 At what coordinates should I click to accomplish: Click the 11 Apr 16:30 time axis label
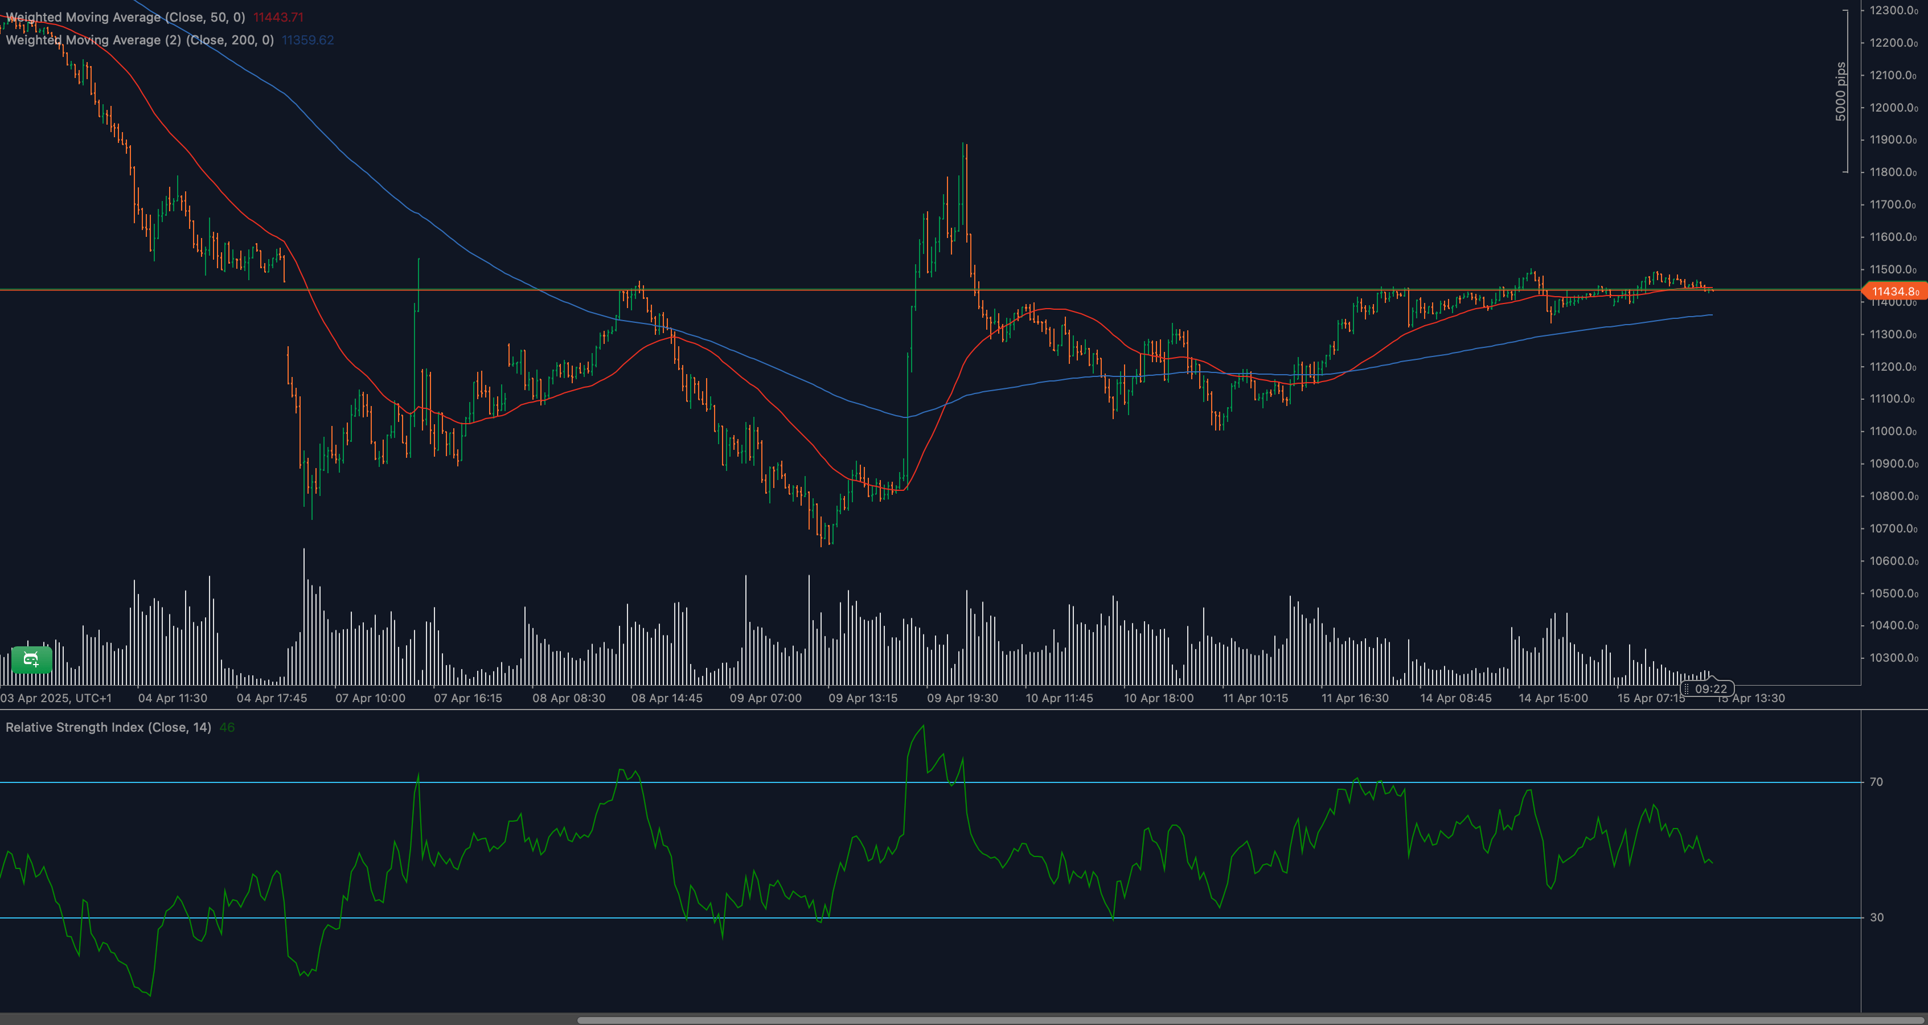(1355, 698)
